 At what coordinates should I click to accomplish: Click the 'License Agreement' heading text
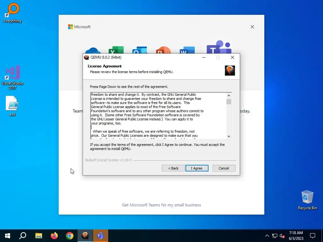105,66
